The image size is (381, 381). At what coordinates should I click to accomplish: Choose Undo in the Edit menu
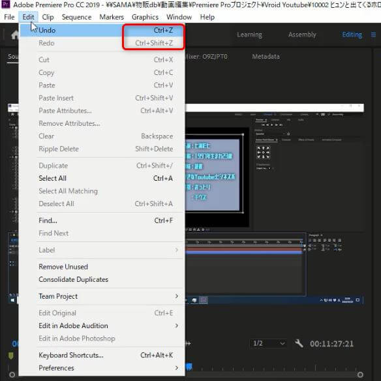(x=102, y=30)
